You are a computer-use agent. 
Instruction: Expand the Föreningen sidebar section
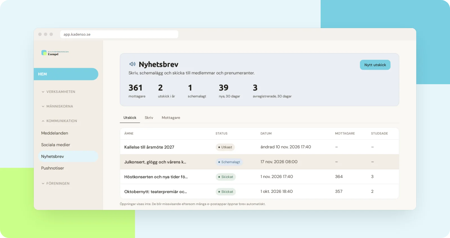(x=55, y=184)
